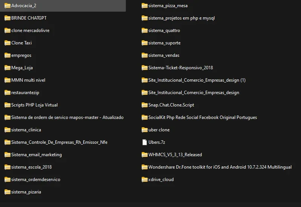The image size is (301, 207).
Task: Select the Scripts PHP Loja Virtual folder icon
Action: pyautogui.click(x=7, y=105)
